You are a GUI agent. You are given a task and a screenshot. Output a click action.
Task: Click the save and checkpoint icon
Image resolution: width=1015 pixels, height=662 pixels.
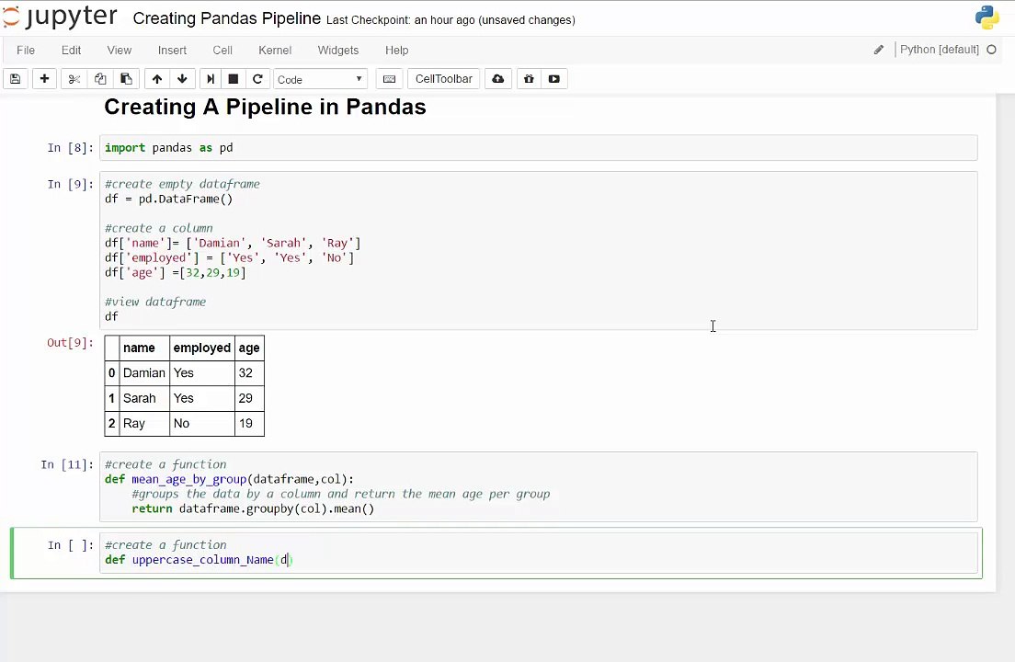point(16,79)
